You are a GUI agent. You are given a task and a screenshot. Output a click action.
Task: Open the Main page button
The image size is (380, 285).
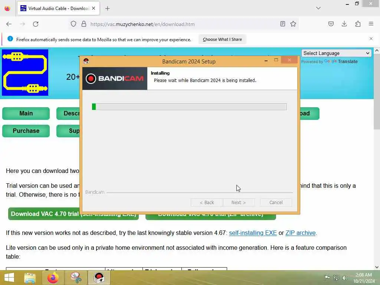tap(26, 114)
